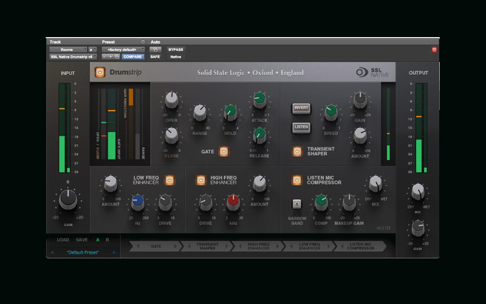The image size is (486, 304).
Task: Toggle the Listen Mic Compressor power button
Action: (296, 180)
